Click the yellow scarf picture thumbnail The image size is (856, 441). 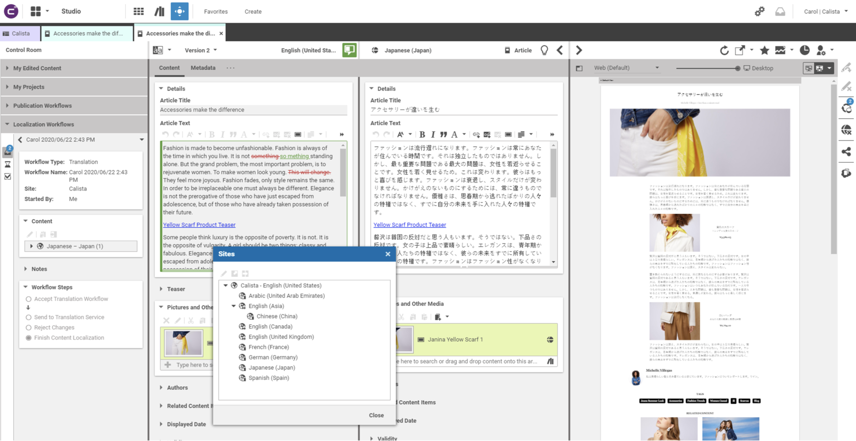[x=183, y=343]
